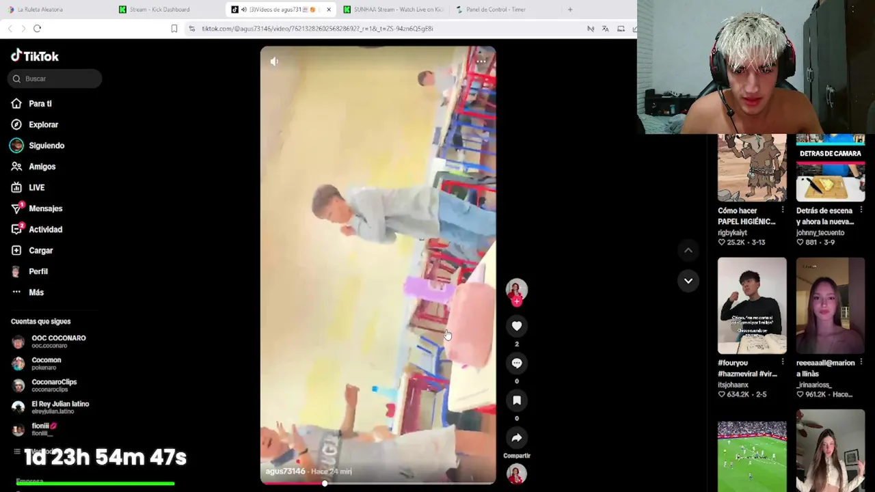
Task: Go back in browser history
Action: (10, 29)
